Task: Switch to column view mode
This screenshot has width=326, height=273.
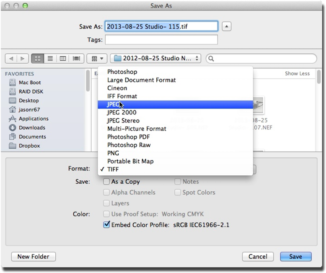Action: point(63,59)
